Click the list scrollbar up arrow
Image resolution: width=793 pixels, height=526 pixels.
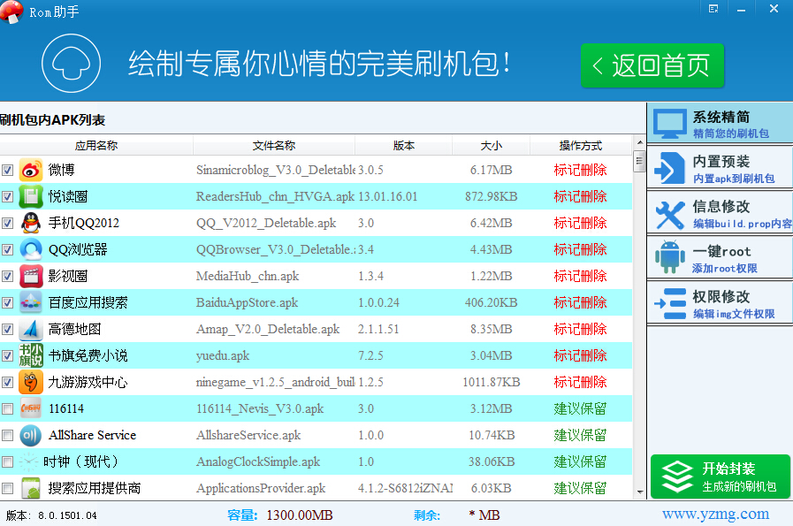[640, 142]
